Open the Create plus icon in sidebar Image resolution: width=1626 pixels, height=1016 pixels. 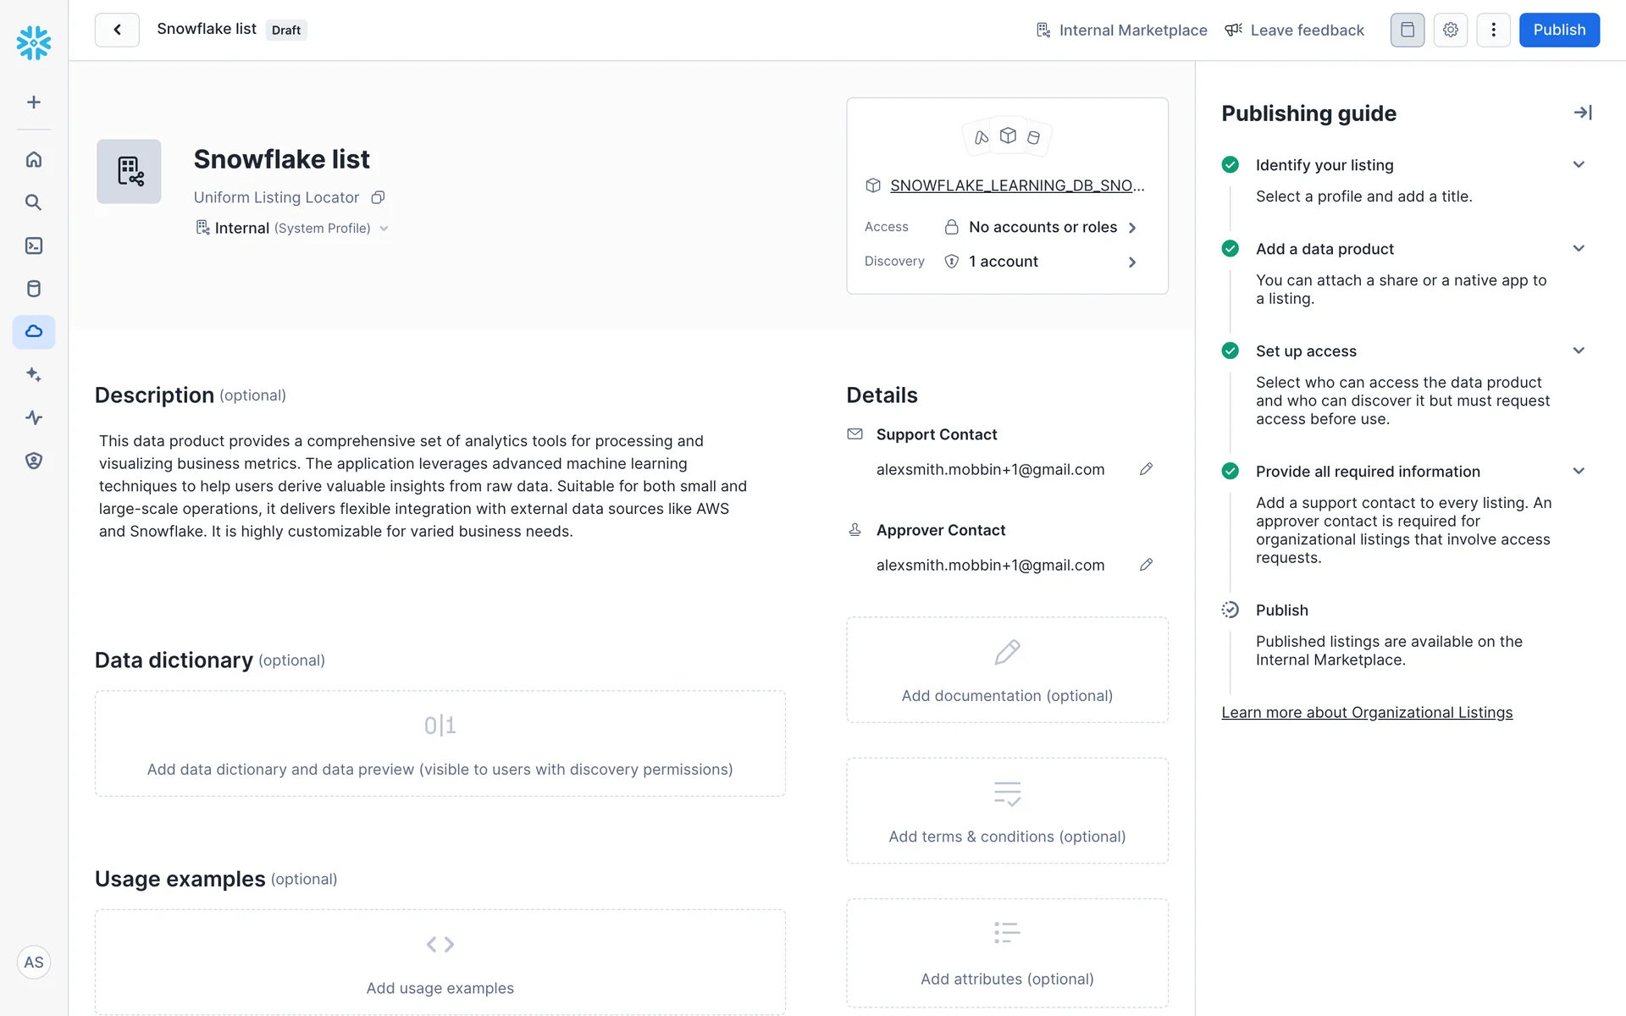coord(34,102)
